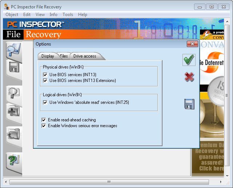Screen dimensions: 233x188
Task: Minimize the PC Inspector window
Action: (200, 7)
